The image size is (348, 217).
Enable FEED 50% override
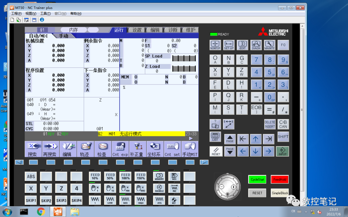pos(110,176)
